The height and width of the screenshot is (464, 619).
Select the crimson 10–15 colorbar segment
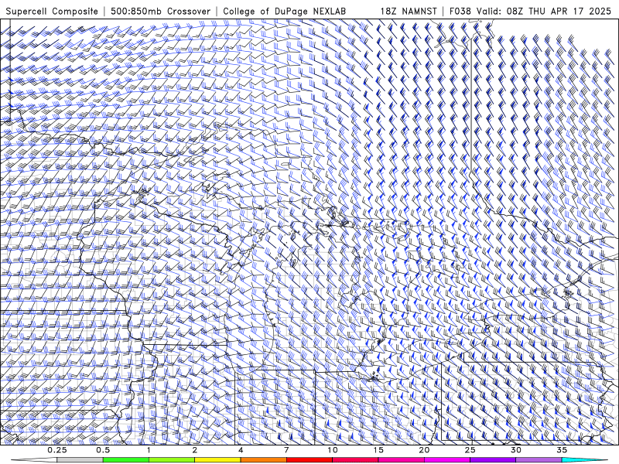point(355,460)
